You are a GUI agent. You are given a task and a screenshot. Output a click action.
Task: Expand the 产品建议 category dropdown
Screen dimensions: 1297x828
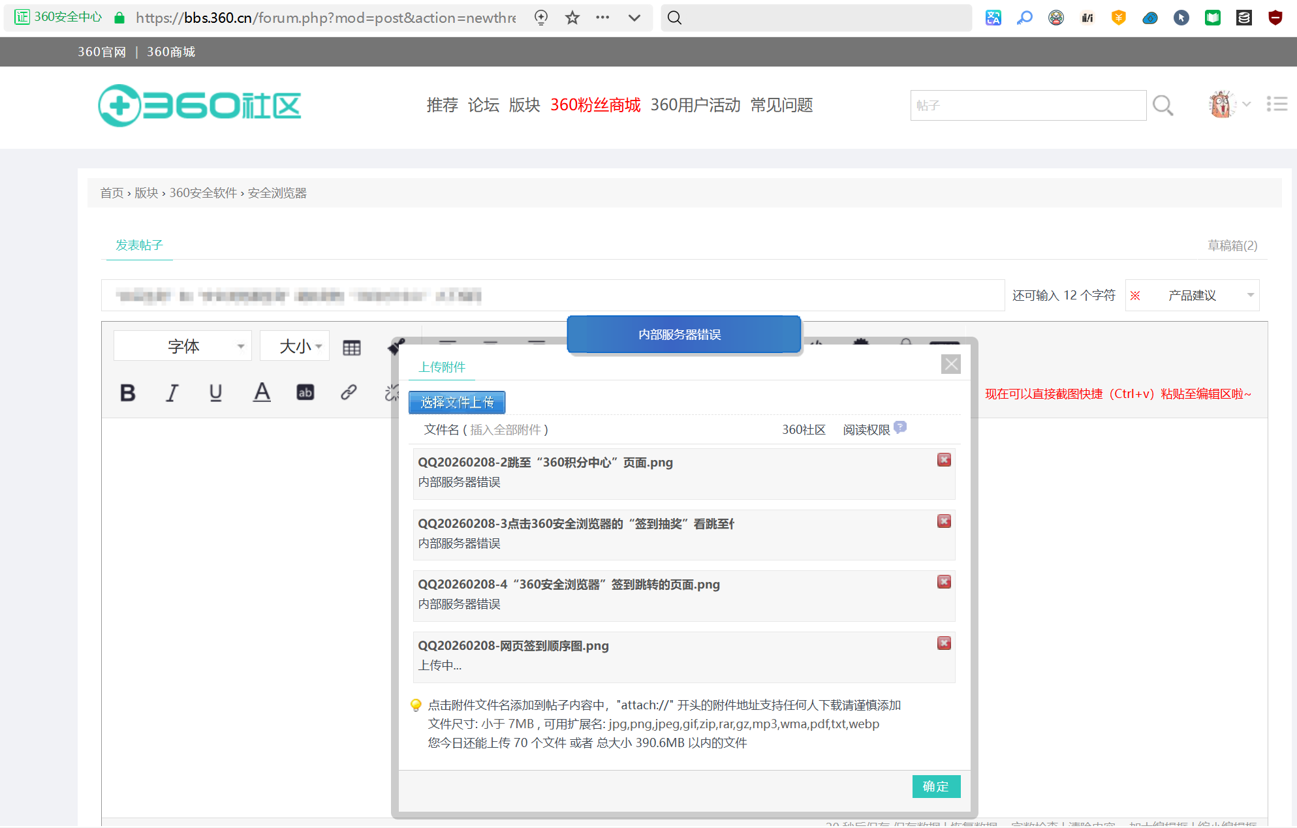click(1192, 296)
